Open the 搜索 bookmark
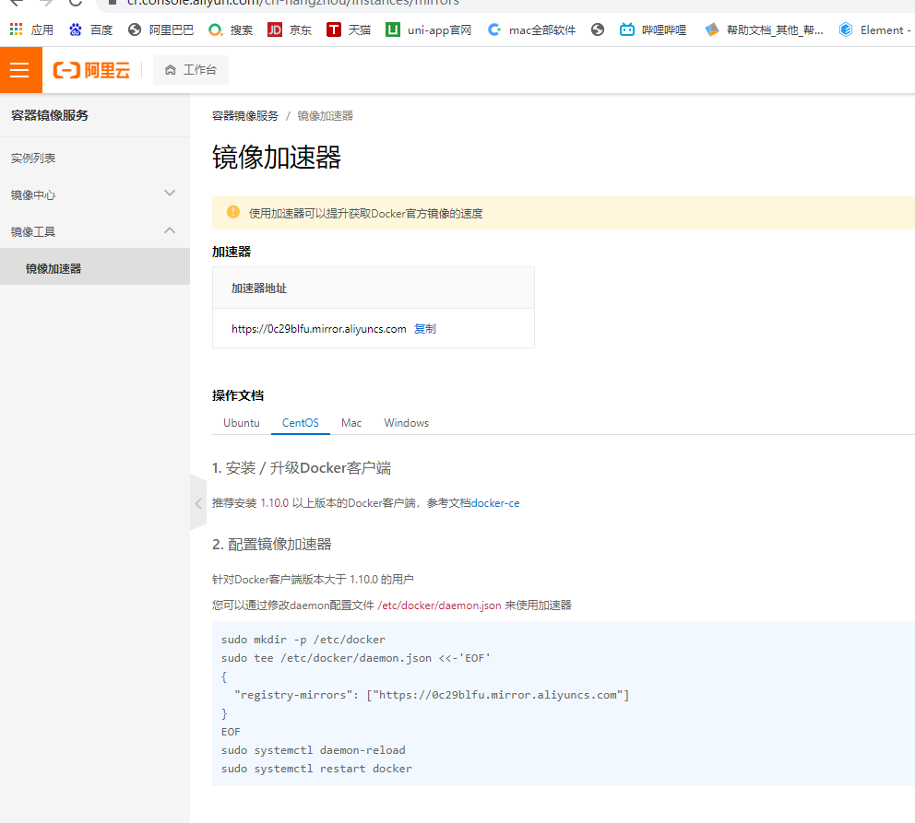 pyautogui.click(x=231, y=29)
